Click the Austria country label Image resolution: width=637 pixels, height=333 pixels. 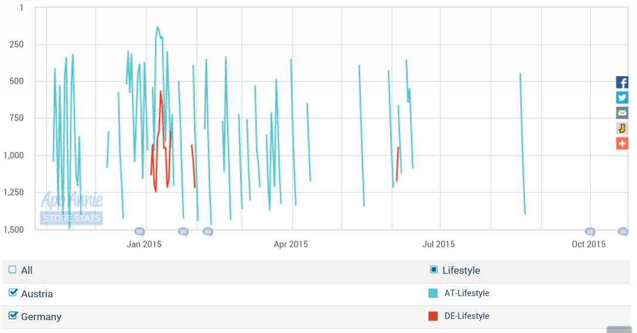[x=37, y=294]
